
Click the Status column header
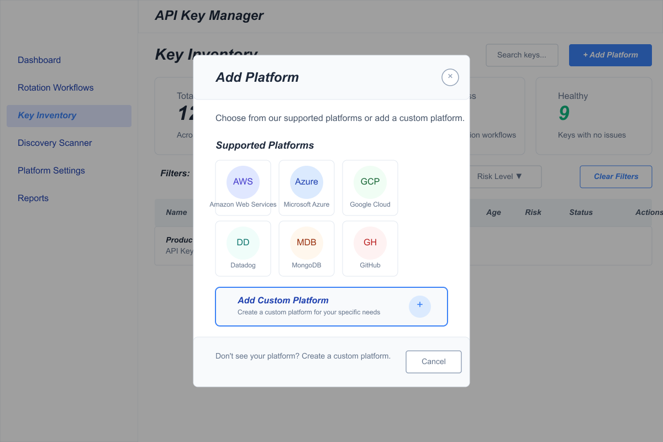581,212
